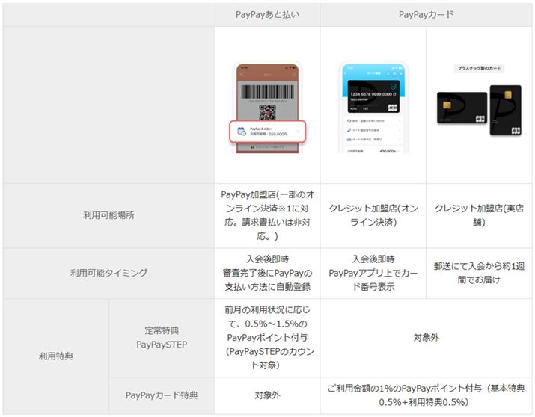Click the 定常特典 PayPaySTEP row label
535x417 pixels.
(x=162, y=338)
